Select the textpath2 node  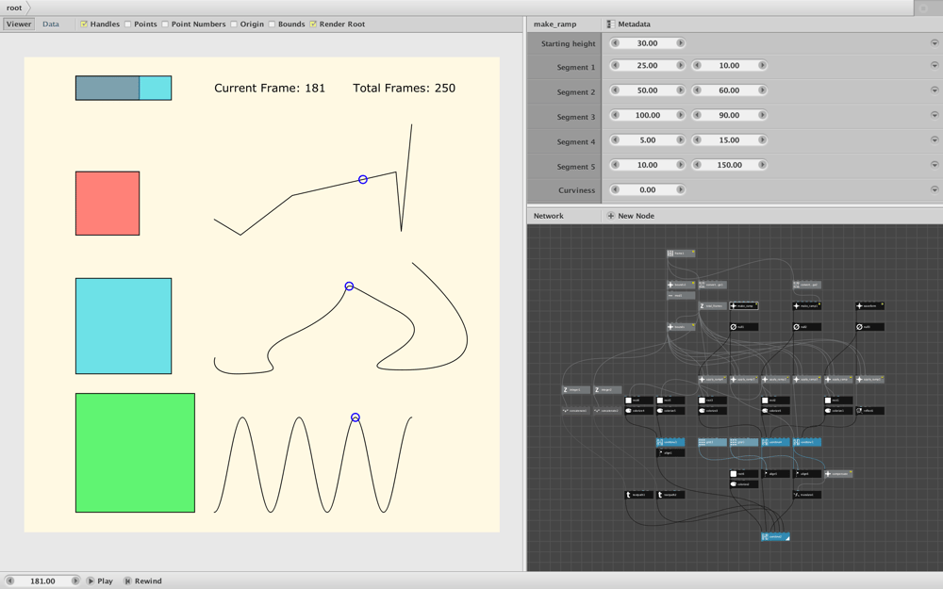(670, 495)
